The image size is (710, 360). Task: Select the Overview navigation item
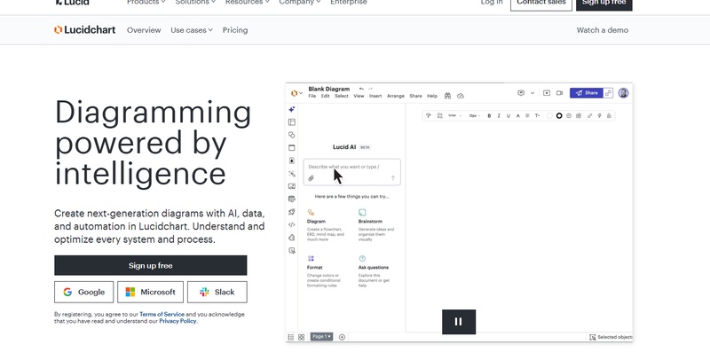point(144,30)
